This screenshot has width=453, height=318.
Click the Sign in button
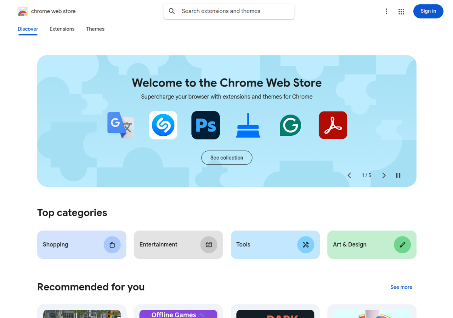pyautogui.click(x=428, y=11)
